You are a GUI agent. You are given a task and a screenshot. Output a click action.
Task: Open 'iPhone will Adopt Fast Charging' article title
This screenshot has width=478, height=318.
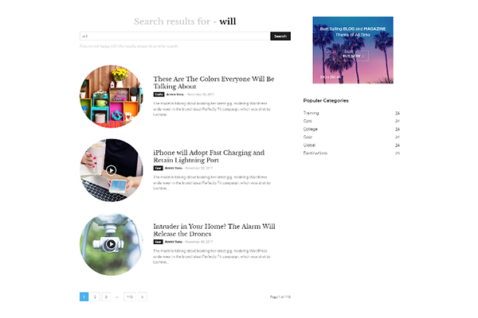209,156
